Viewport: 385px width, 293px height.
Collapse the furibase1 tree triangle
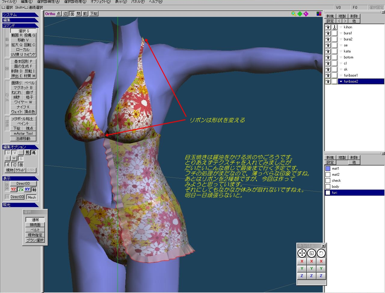click(x=341, y=75)
